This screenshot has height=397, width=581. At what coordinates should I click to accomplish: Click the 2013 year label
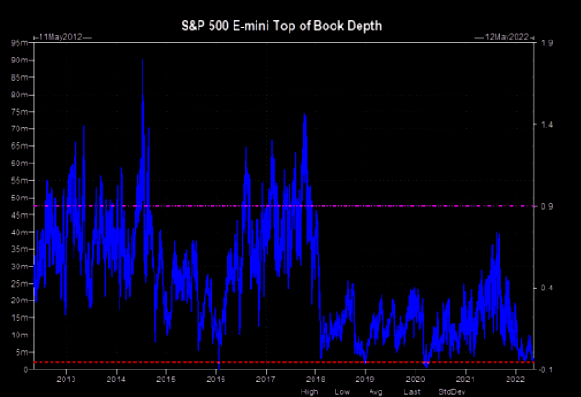(66, 380)
